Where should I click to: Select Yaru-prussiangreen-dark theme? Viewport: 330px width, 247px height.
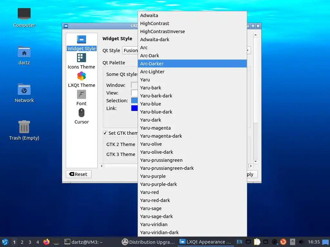[x=192, y=168]
